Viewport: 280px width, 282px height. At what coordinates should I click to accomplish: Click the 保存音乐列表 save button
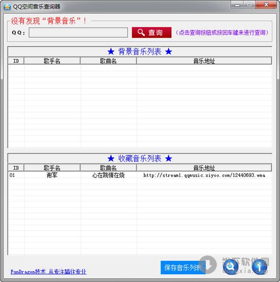pos(183,268)
